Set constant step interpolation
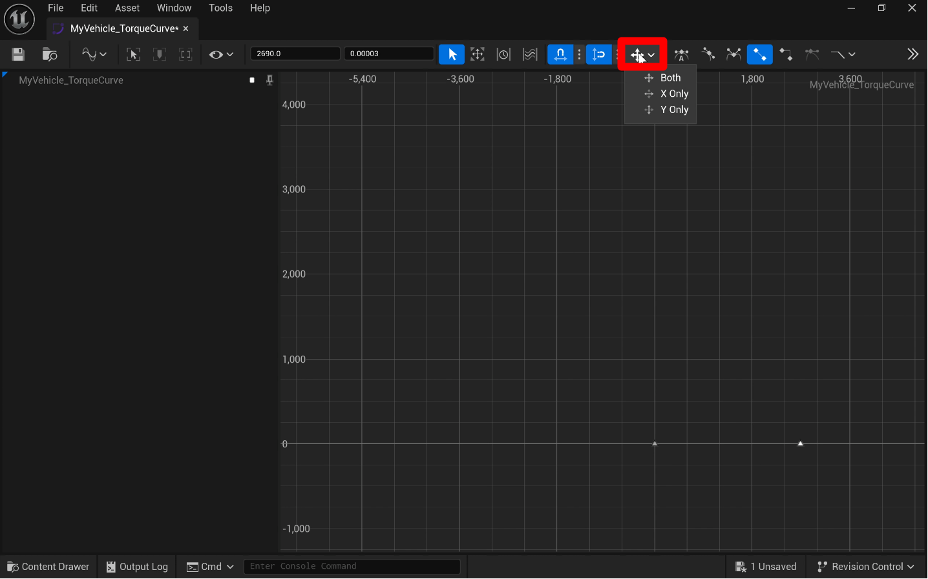Viewport: 928px width, 579px height. tap(786, 54)
